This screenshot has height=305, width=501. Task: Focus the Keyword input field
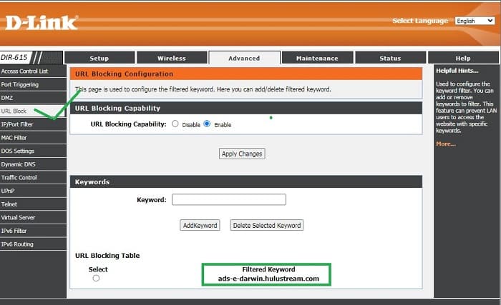click(x=229, y=200)
